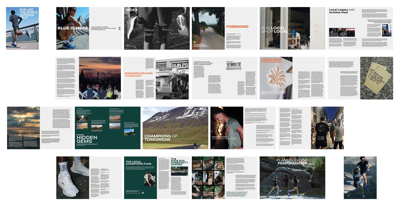Click the circular logo icon beside the mission text

(x=119, y=28)
